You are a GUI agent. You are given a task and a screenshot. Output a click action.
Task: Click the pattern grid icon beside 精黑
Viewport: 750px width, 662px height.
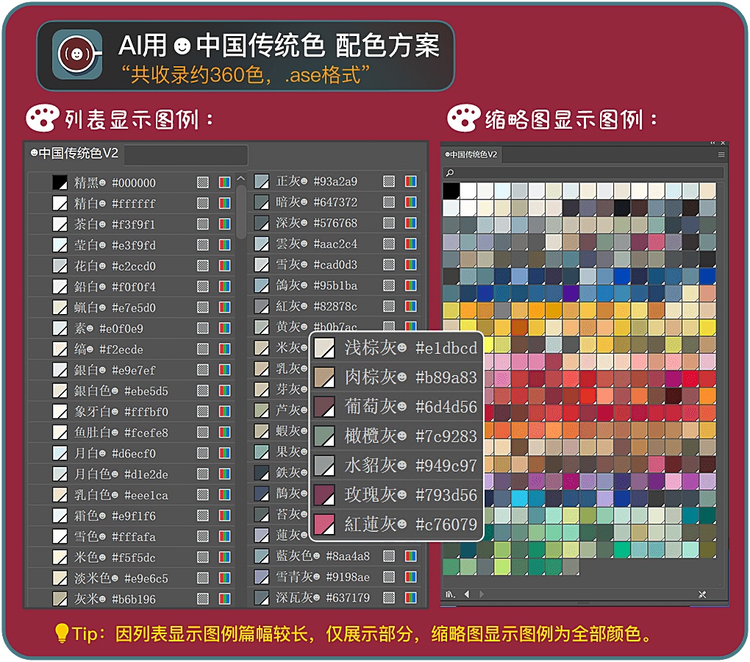tap(204, 182)
